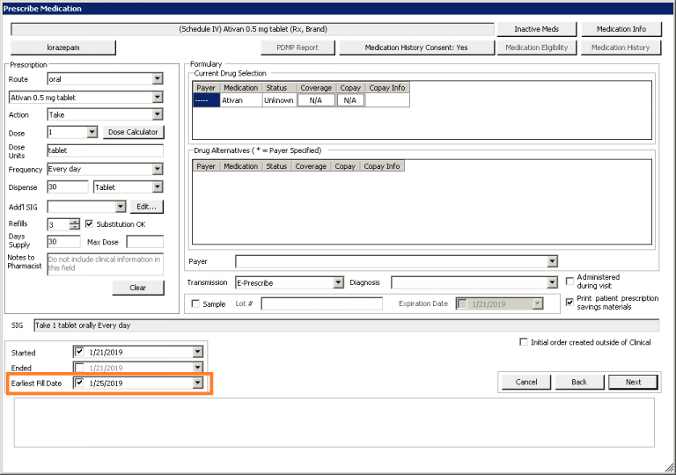Click the Next button
This screenshot has height=475, width=676.
pos(633,382)
